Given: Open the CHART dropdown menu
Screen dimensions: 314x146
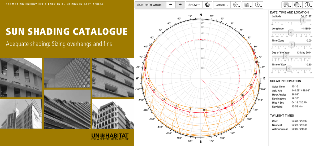Looking at the screenshot, I should [222, 5].
